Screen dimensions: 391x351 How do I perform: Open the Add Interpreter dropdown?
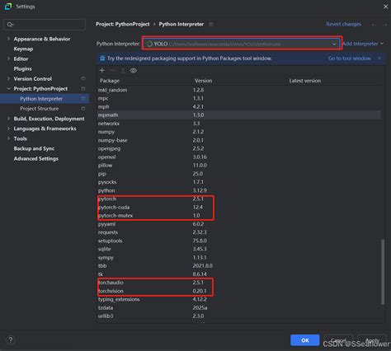click(363, 44)
